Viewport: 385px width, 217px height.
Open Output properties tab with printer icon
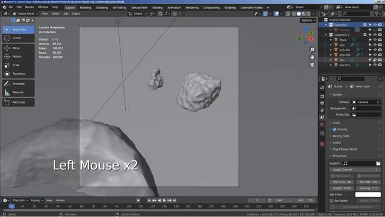coord(322,103)
